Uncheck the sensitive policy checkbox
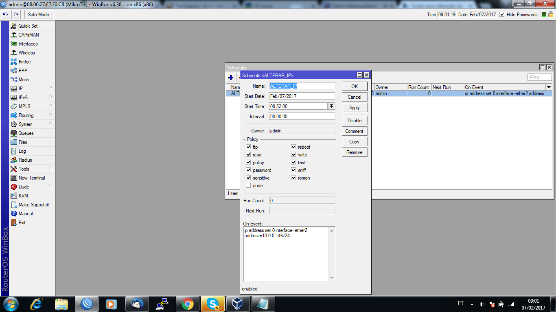 248,178
